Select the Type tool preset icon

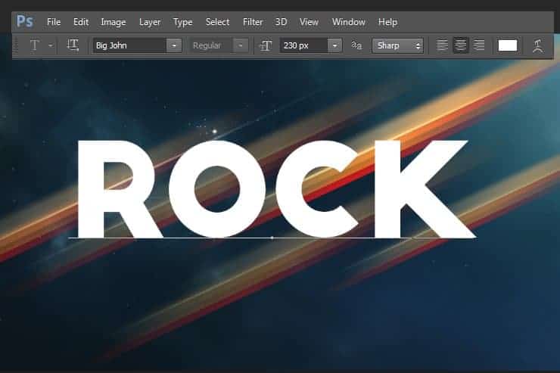[34, 45]
